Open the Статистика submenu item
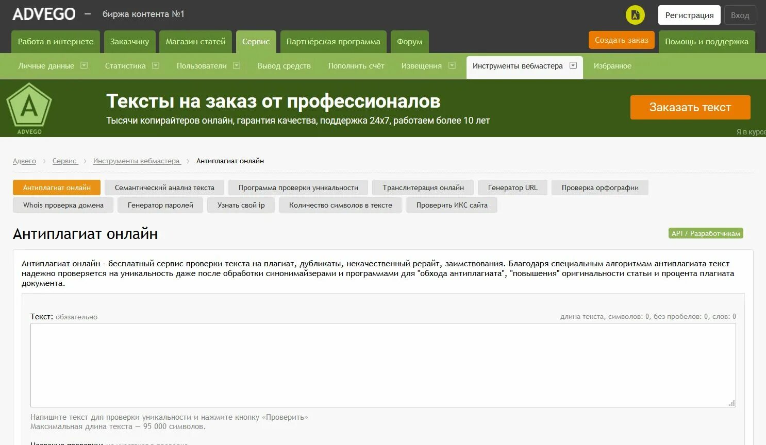This screenshot has height=445, width=766. [125, 66]
